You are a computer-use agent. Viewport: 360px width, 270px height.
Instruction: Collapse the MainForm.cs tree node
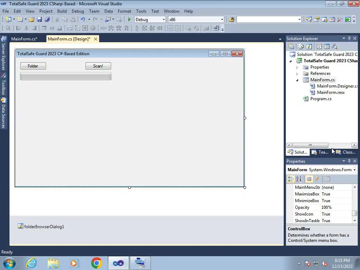point(297,80)
